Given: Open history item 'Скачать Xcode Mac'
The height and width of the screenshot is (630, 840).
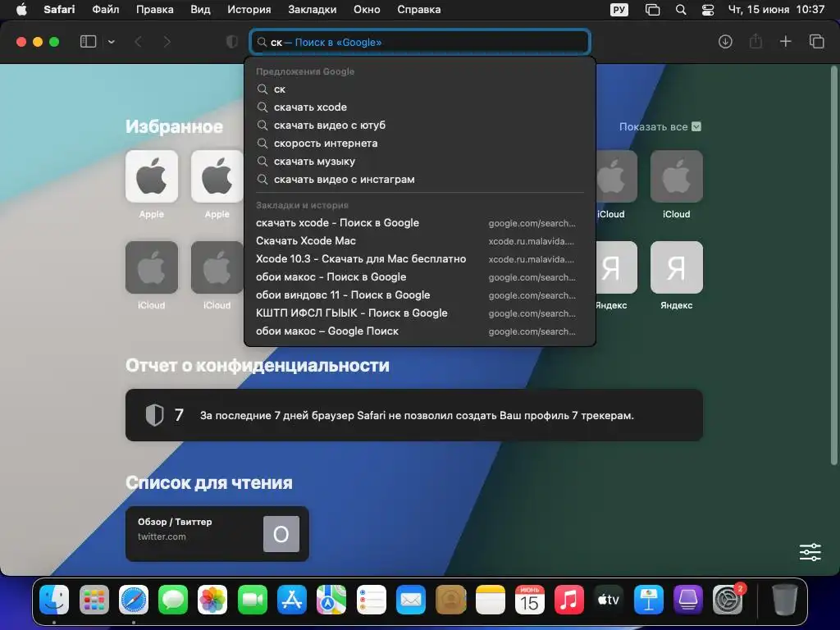Looking at the screenshot, I should (420, 241).
